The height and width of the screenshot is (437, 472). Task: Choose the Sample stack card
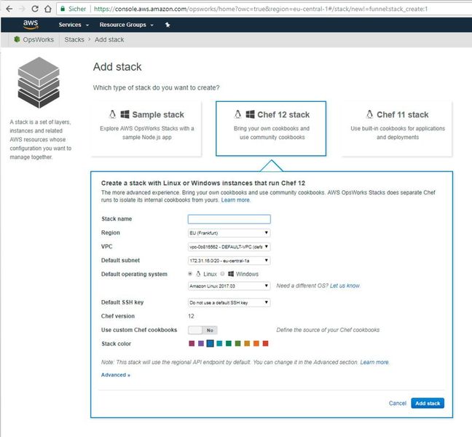(x=146, y=129)
